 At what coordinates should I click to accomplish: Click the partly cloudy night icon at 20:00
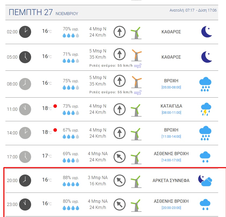(x=205, y=180)
